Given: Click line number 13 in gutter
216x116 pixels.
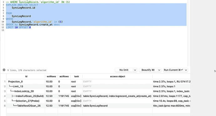Looking at the screenshot, I should point(3,30).
